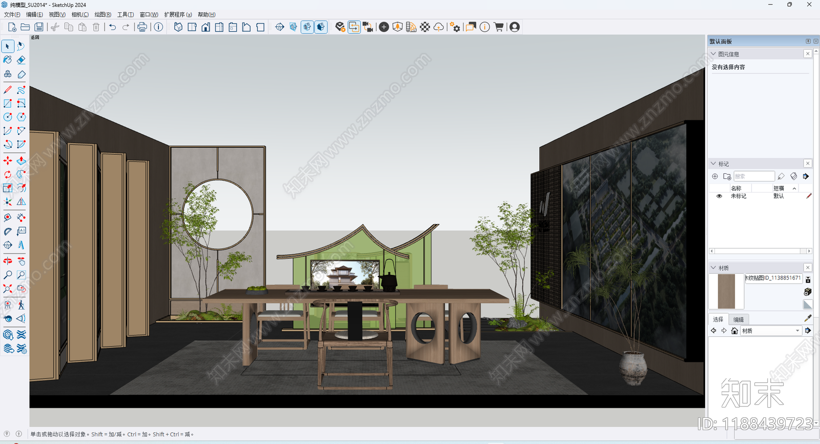
Task: Open the Extension Warehouse cart icon
Action: pyautogui.click(x=498, y=27)
